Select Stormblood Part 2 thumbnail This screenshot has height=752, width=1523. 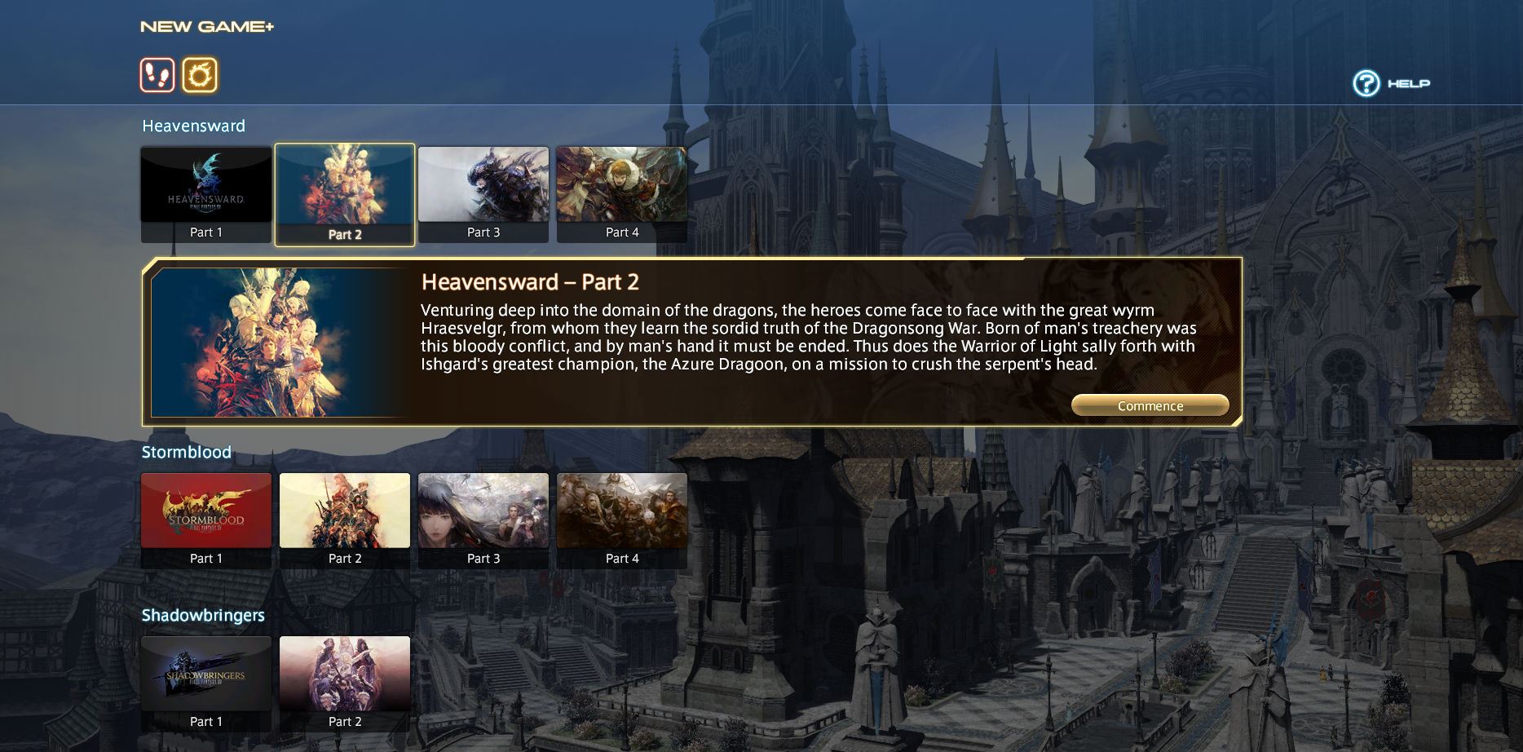345,520
